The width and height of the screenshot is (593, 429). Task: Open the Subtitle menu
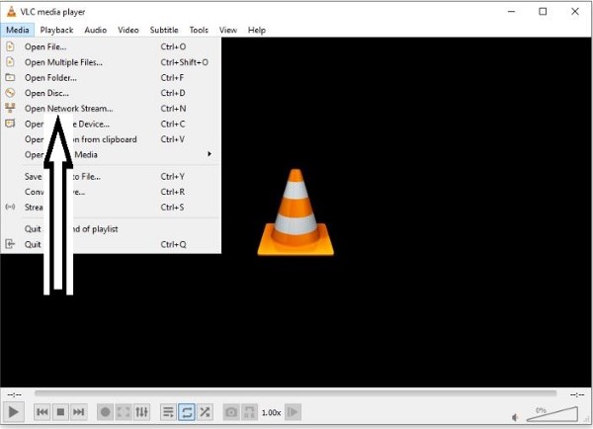click(x=164, y=30)
